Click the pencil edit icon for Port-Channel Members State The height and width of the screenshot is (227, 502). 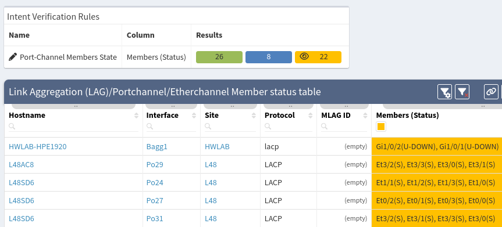point(13,57)
